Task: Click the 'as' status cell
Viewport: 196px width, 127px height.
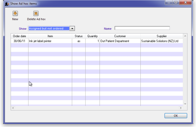Action: [79, 41]
